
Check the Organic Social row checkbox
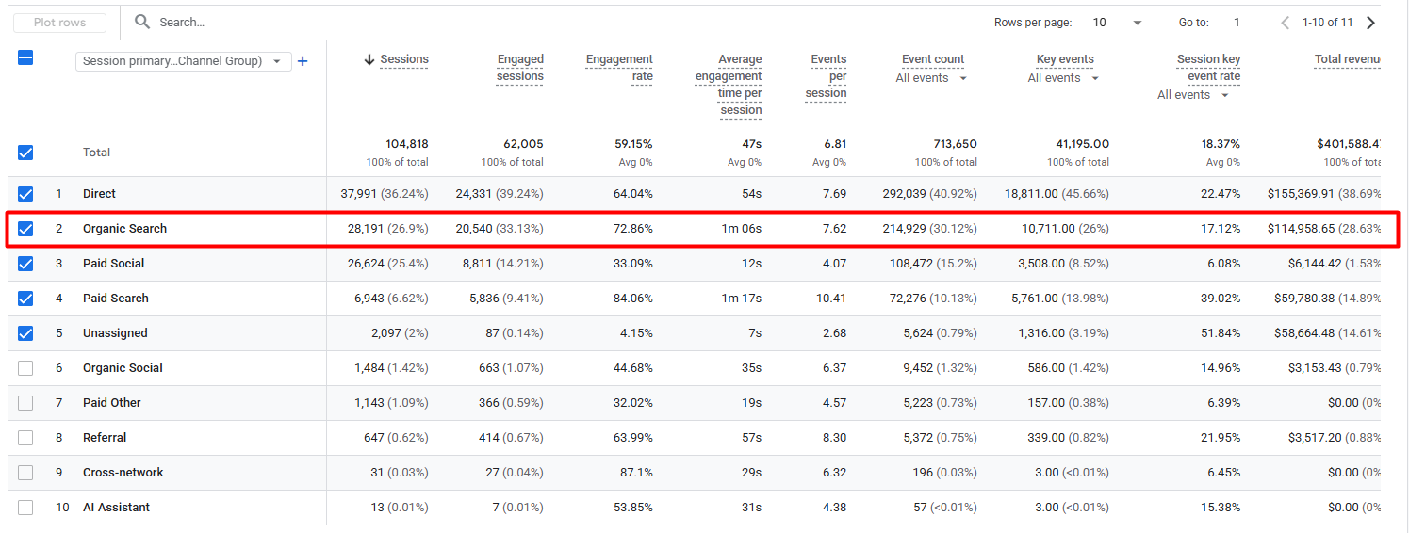tap(25, 368)
